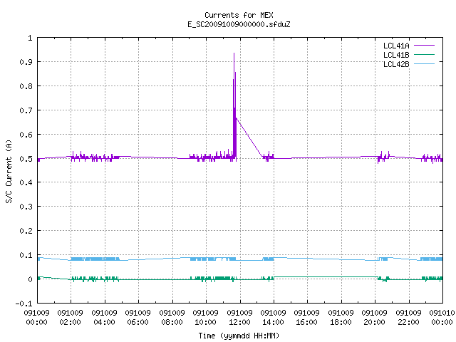Click the blue LCL42B legend line sample

[x=424, y=63]
